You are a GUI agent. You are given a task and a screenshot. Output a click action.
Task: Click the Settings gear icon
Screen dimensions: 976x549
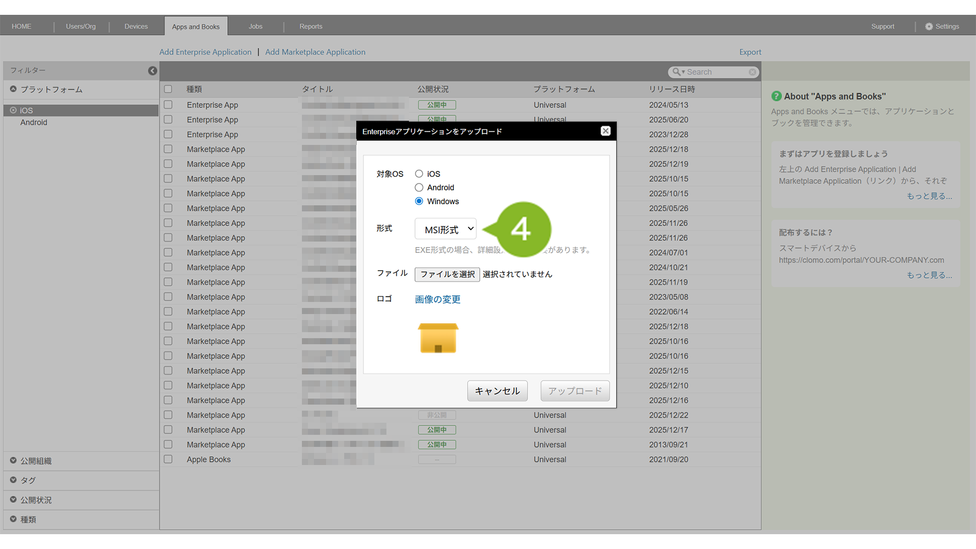point(929,26)
